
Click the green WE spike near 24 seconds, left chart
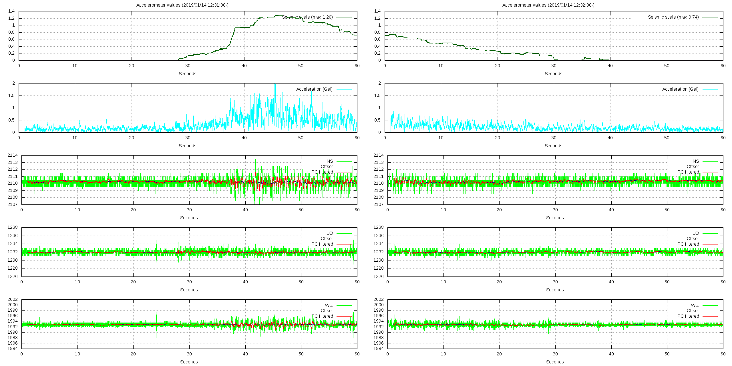(156, 315)
